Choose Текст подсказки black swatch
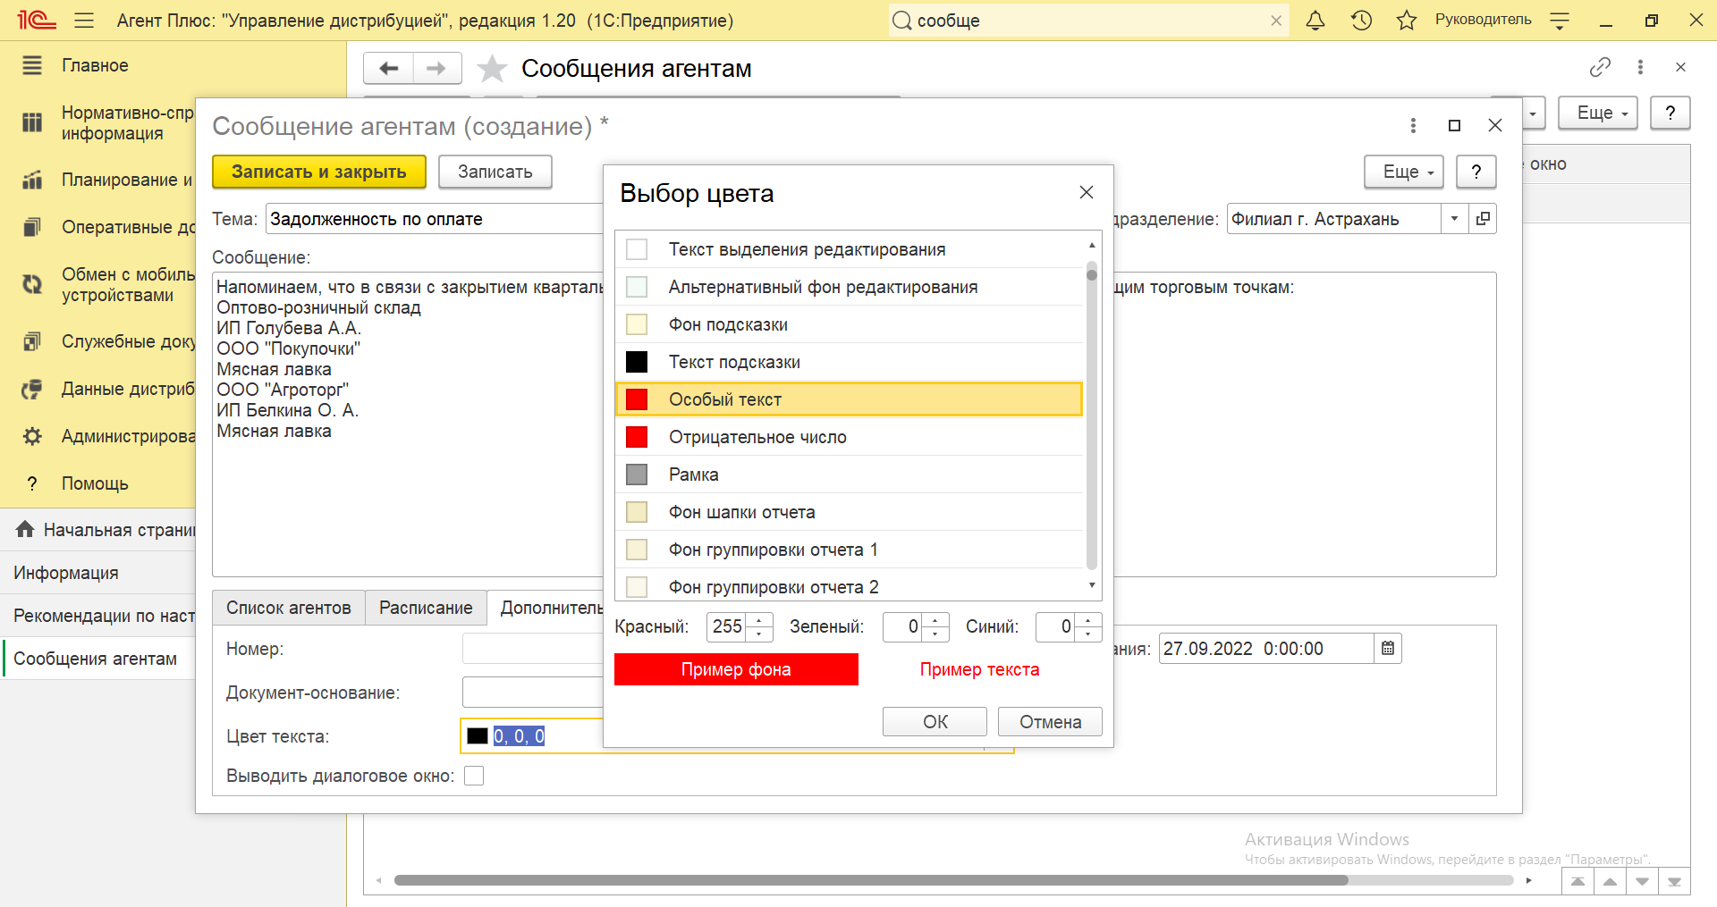This screenshot has width=1717, height=907. (x=637, y=362)
